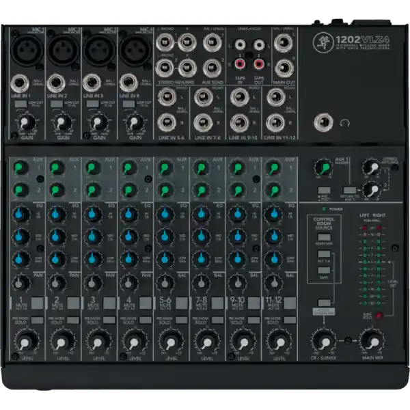
Task: Click channel 2 green AUX 2 knob
Action: point(57,190)
